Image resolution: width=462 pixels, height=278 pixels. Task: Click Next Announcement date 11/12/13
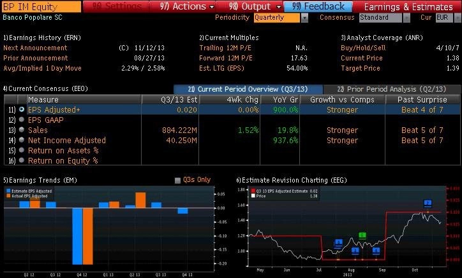click(x=149, y=48)
